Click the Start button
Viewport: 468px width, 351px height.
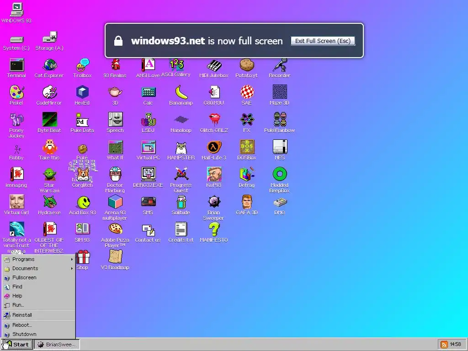pos(17,345)
